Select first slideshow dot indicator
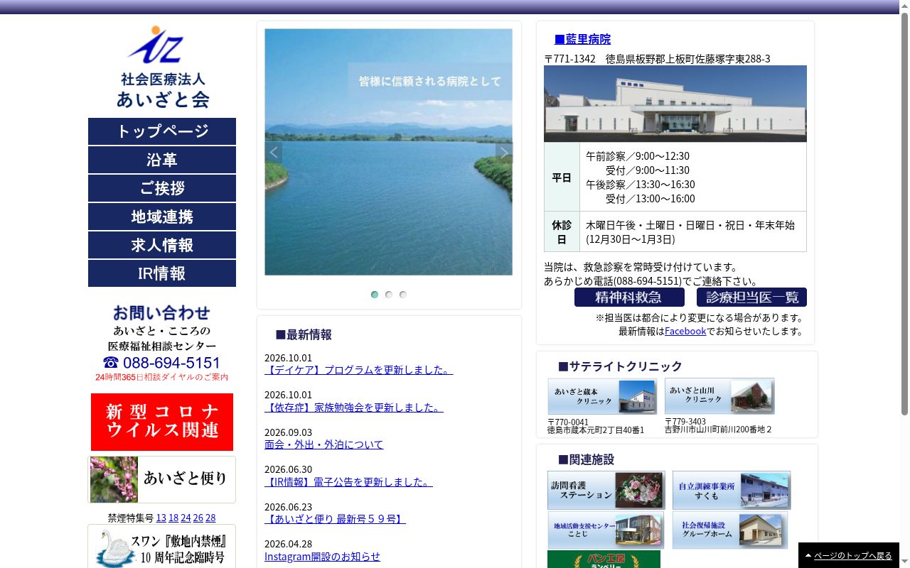The height and width of the screenshot is (568, 910). (375, 295)
